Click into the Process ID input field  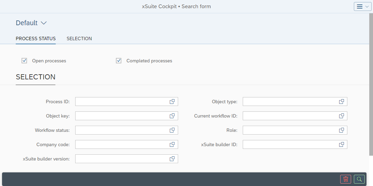pyautogui.click(x=121, y=102)
